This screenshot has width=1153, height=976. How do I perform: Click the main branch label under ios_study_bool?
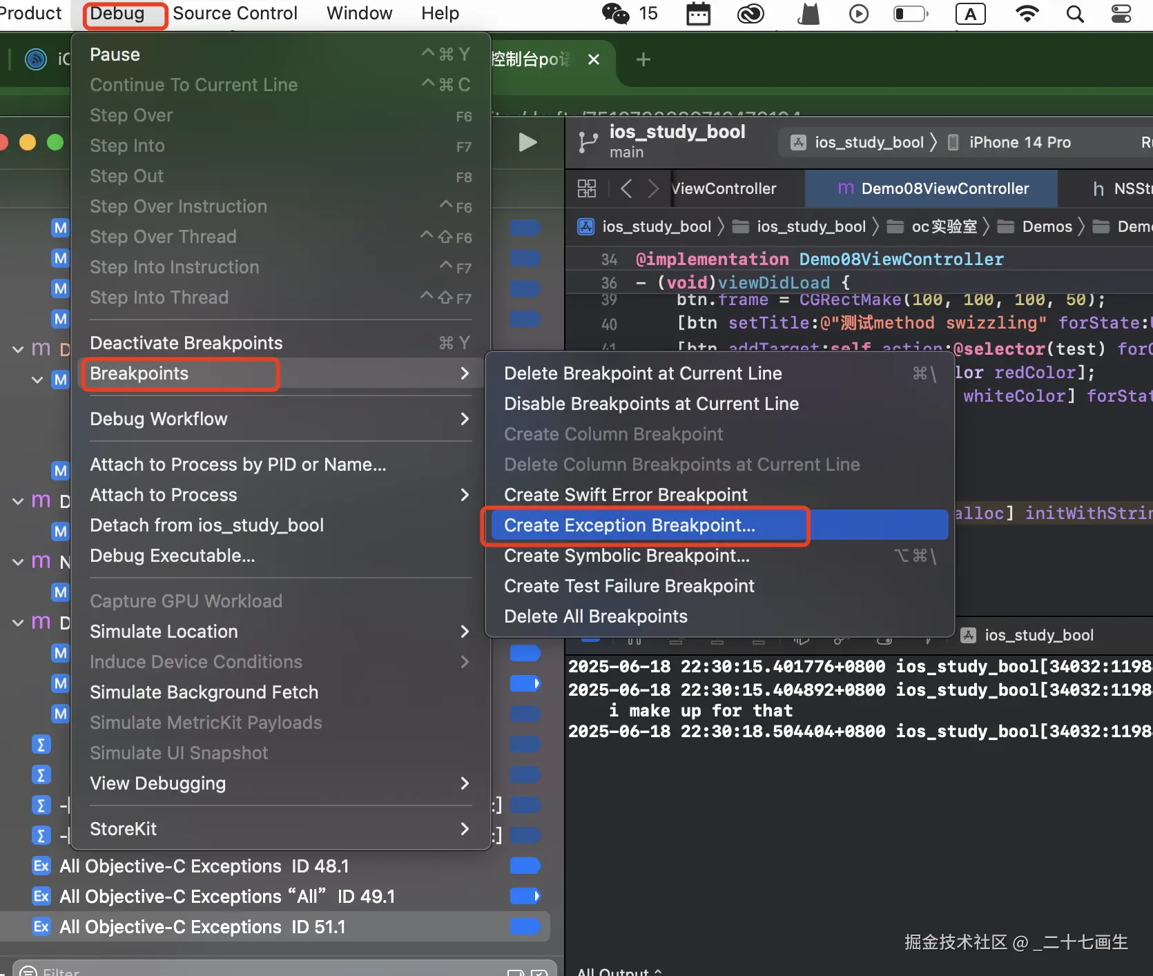coord(626,153)
